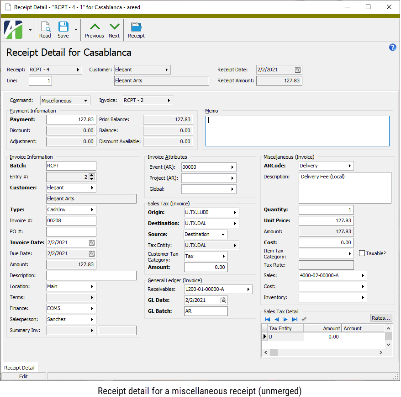Click the Read toolbar icon
The image size is (401, 397).
point(45,29)
